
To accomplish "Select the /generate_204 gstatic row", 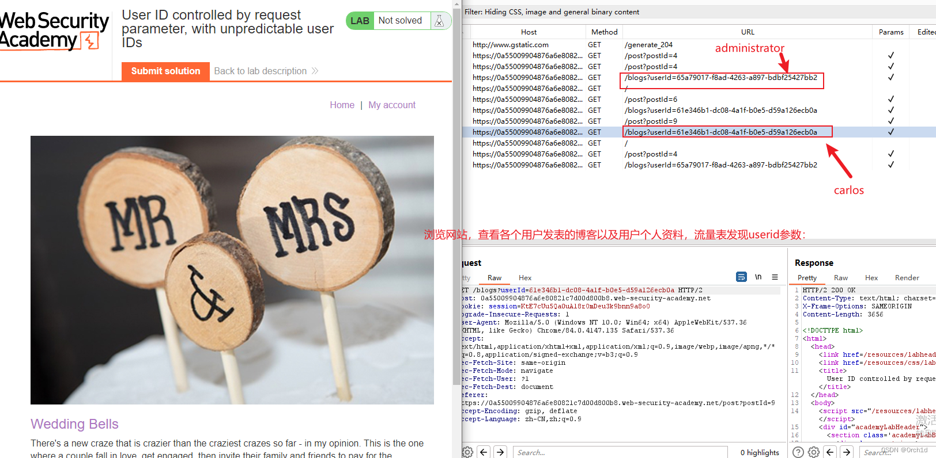I will coord(699,44).
